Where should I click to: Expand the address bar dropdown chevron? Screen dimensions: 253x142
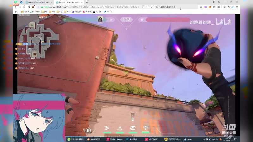tap(151, 7)
